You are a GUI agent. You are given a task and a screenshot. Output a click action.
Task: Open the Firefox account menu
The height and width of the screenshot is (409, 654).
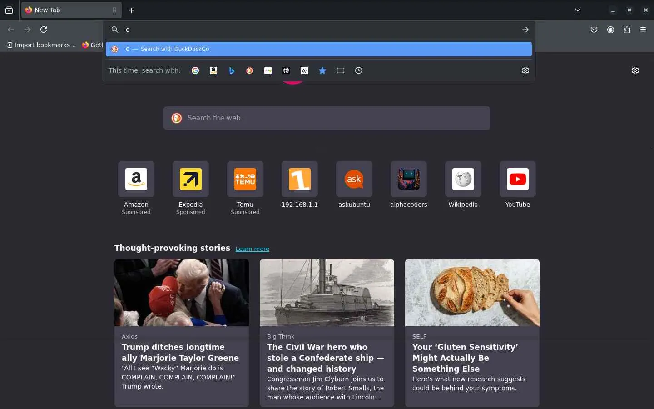pos(610,30)
